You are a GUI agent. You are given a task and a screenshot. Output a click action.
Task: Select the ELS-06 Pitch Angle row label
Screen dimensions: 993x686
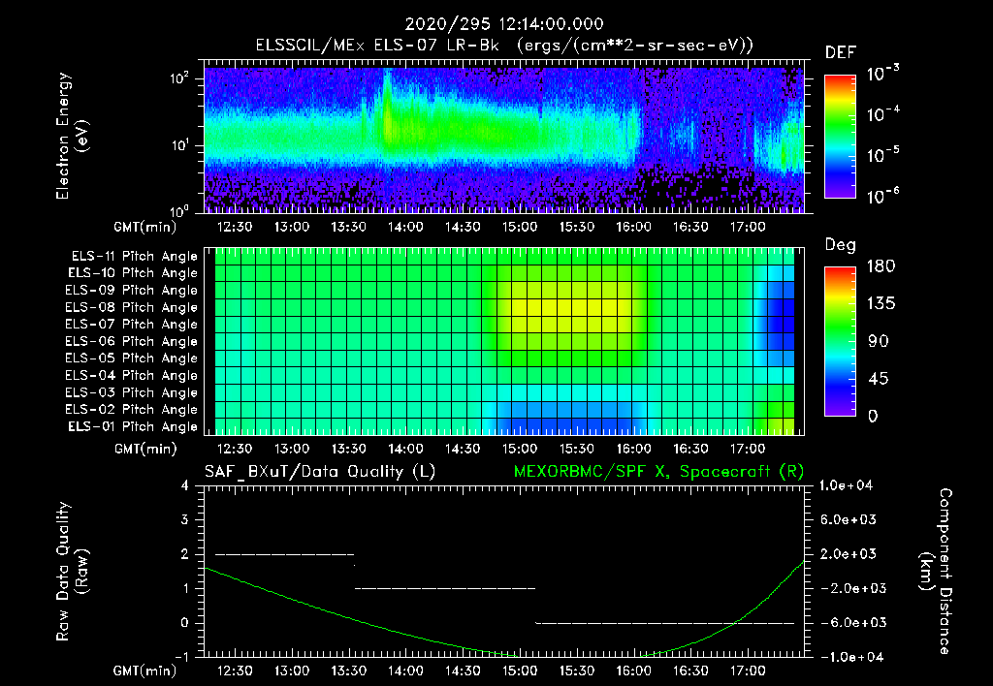[x=131, y=341]
